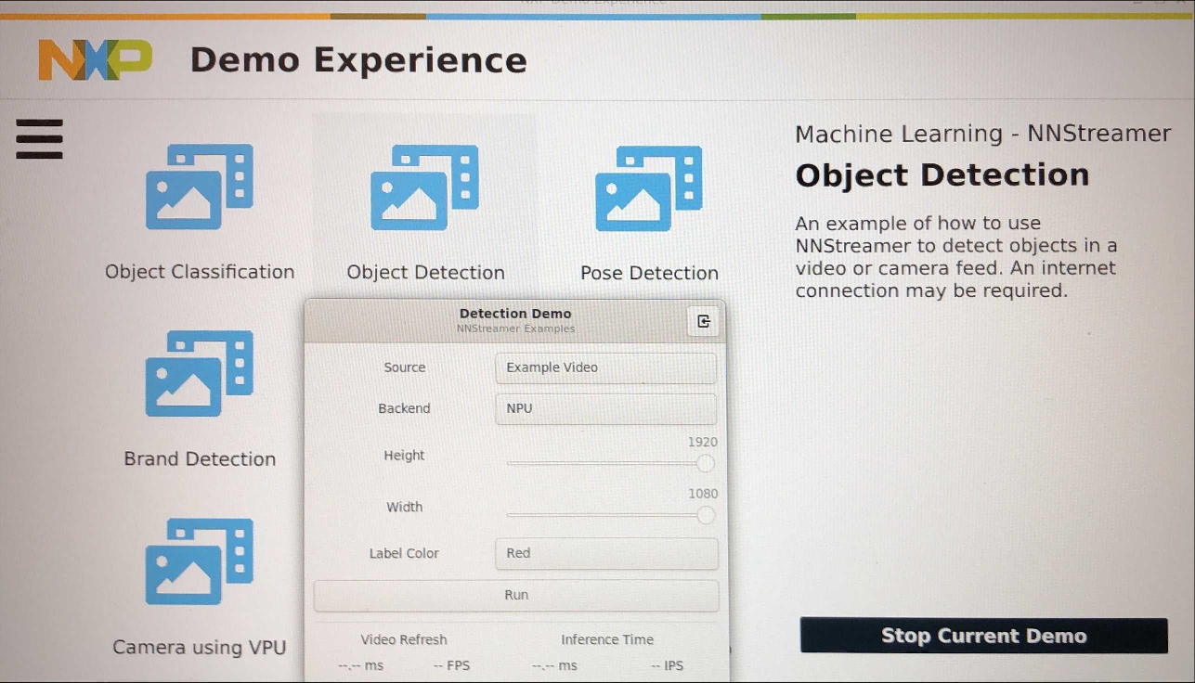Click the 'Camera using VPU' text label
1195x683 pixels.
200,647
